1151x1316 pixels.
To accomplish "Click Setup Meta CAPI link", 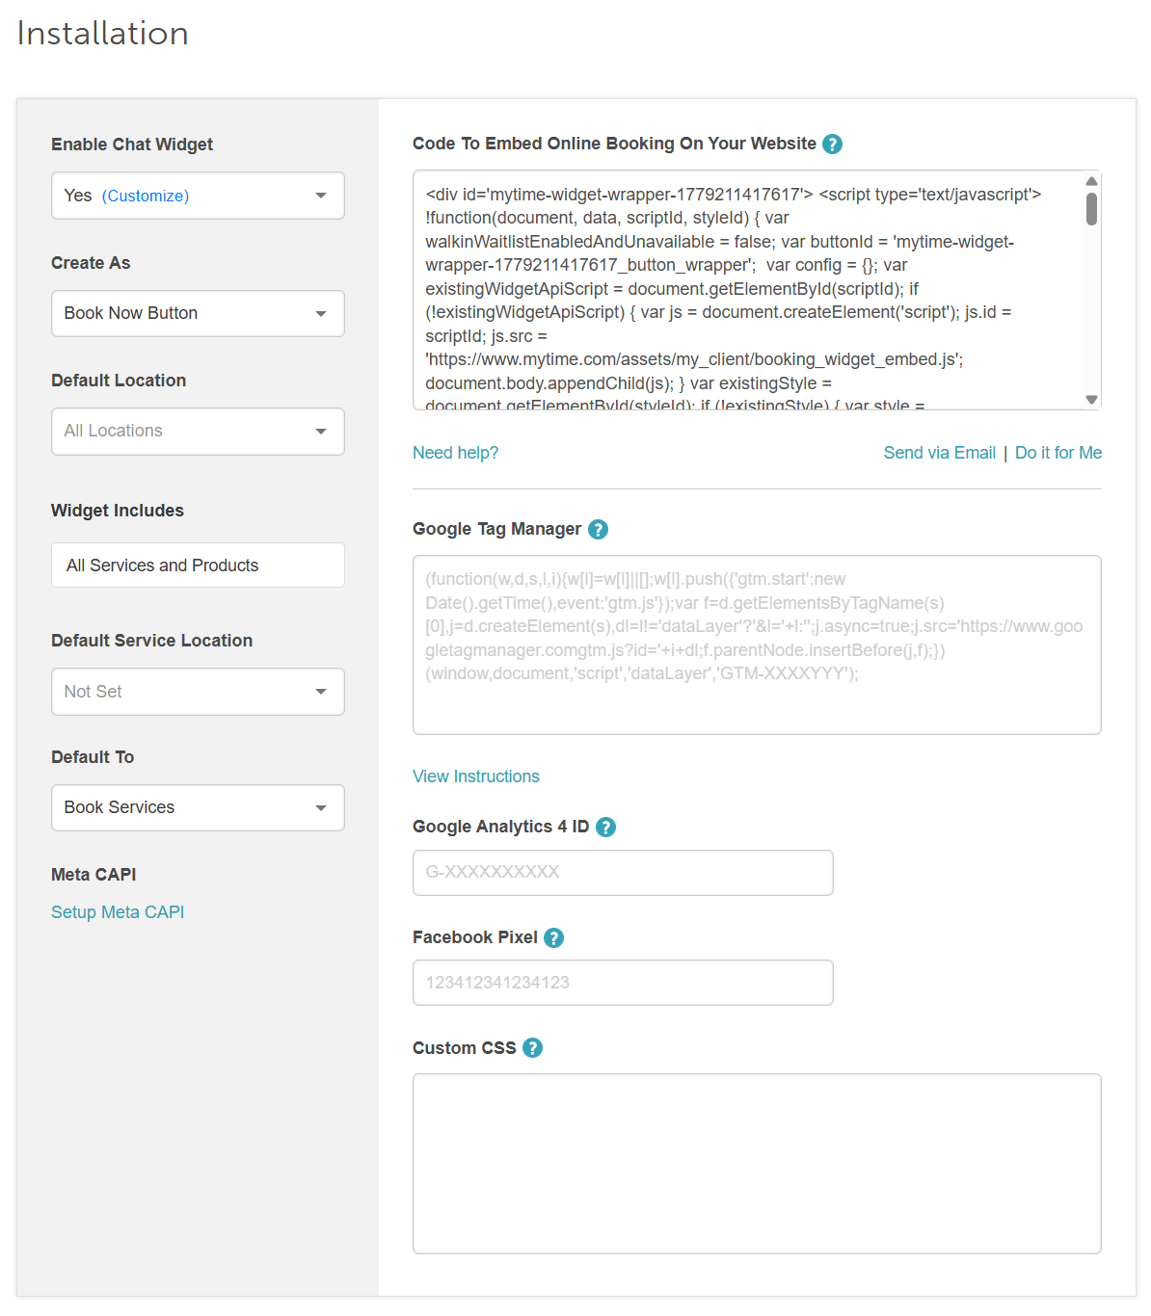I will click(118, 912).
